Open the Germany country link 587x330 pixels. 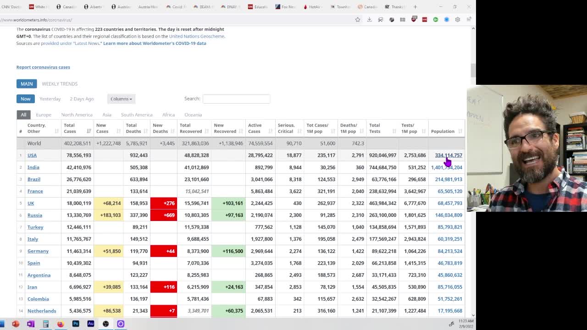[x=38, y=251]
